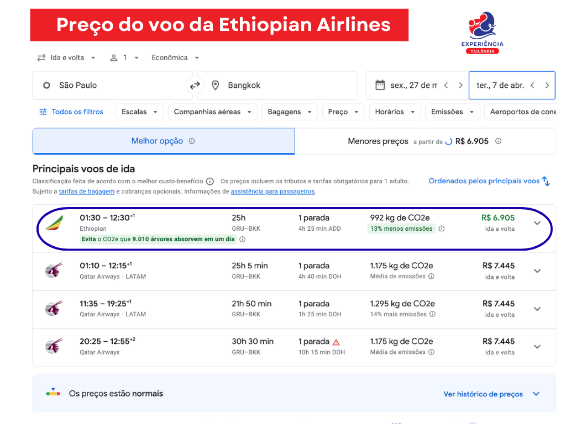Click the red warning triangle on the 20:25 flight

coord(336,342)
